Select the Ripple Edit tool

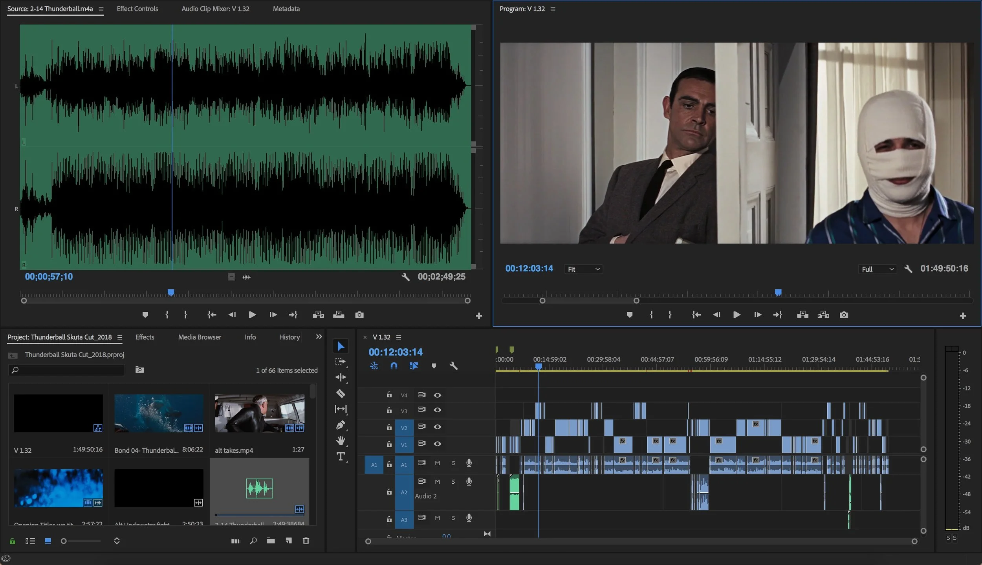[341, 377]
